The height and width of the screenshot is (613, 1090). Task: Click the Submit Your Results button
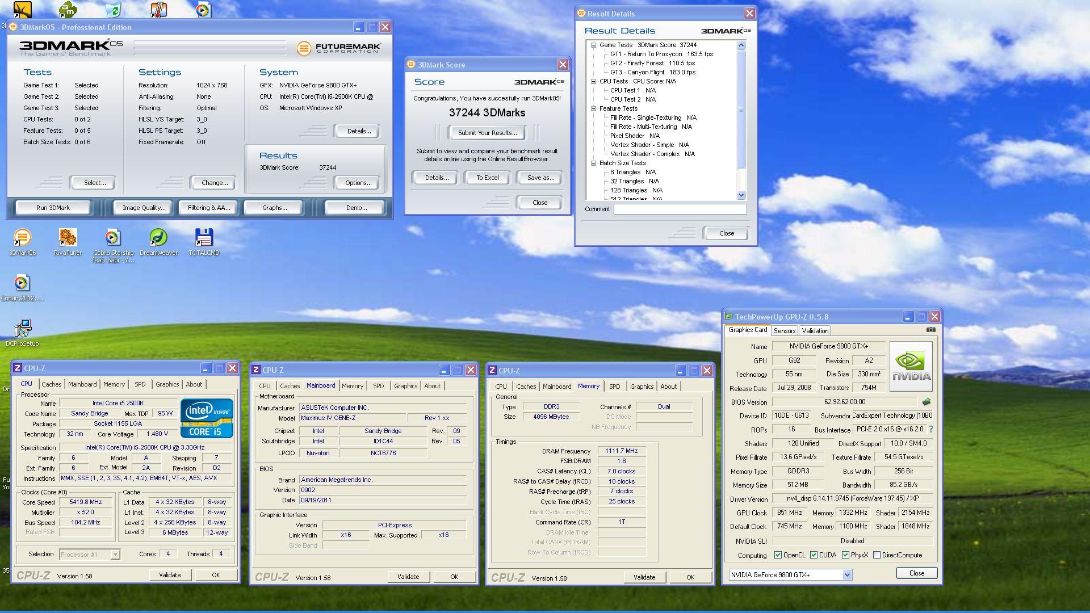(x=487, y=133)
